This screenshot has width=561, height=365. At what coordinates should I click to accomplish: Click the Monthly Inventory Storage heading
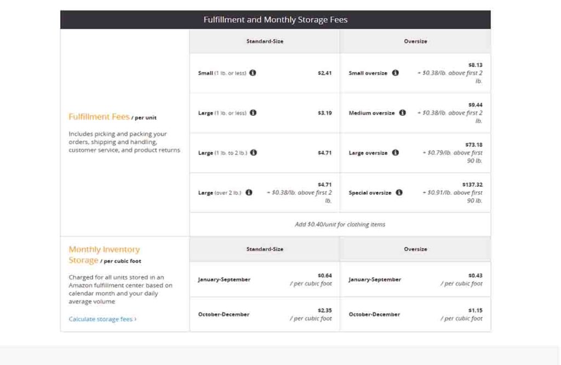(104, 254)
